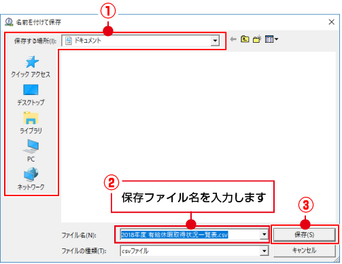Open the Desktop location in sidebar
Viewport: 342px width, 264px height.
click(31, 90)
